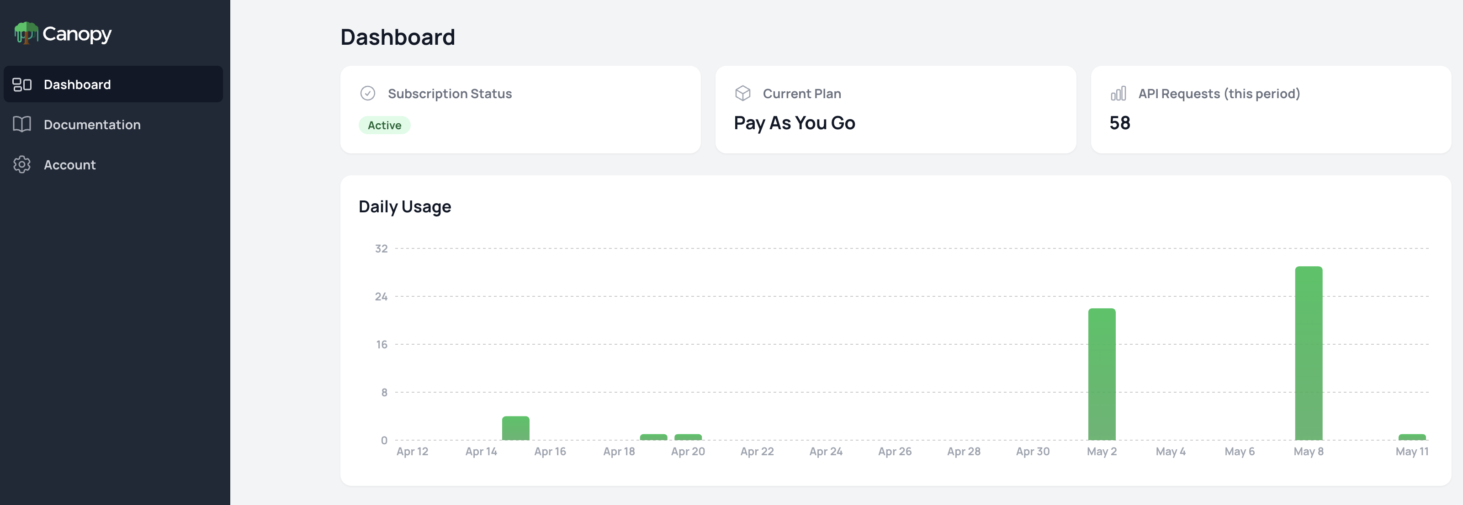Click the Apr 12 axis label
The image size is (1463, 505).
point(412,452)
